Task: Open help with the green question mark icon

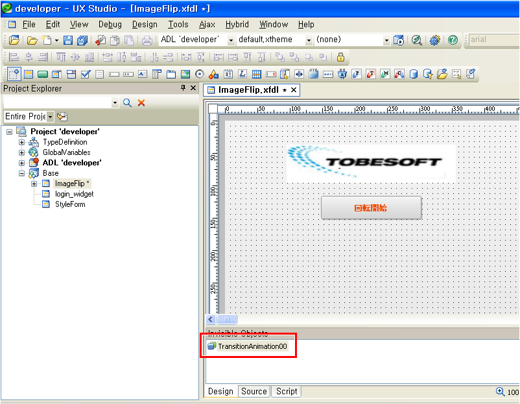Action: pyautogui.click(x=453, y=40)
